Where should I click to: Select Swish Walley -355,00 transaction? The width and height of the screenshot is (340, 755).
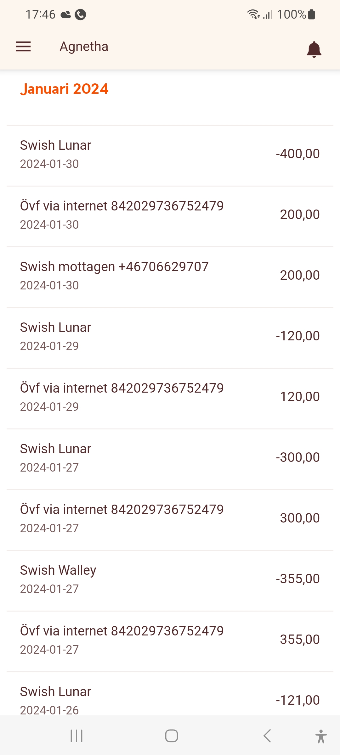[x=170, y=579]
